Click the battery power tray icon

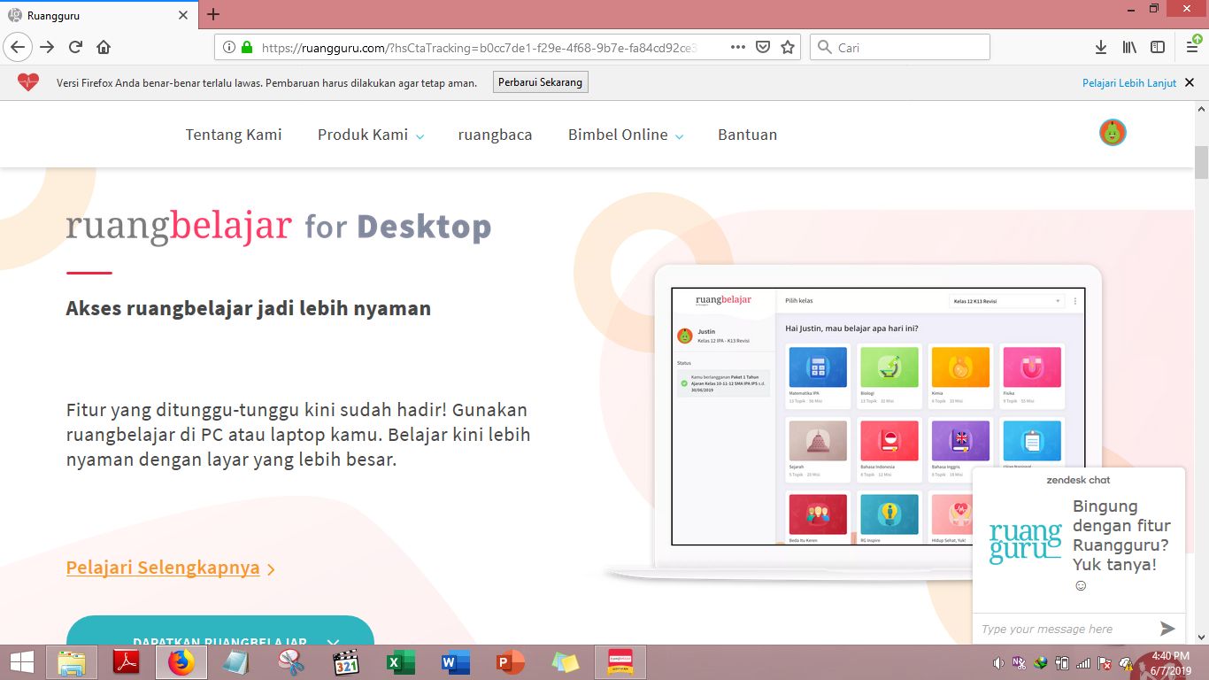click(1062, 663)
